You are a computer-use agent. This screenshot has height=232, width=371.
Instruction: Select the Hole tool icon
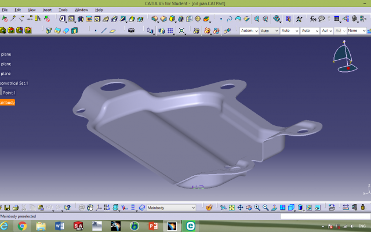tap(97, 19)
